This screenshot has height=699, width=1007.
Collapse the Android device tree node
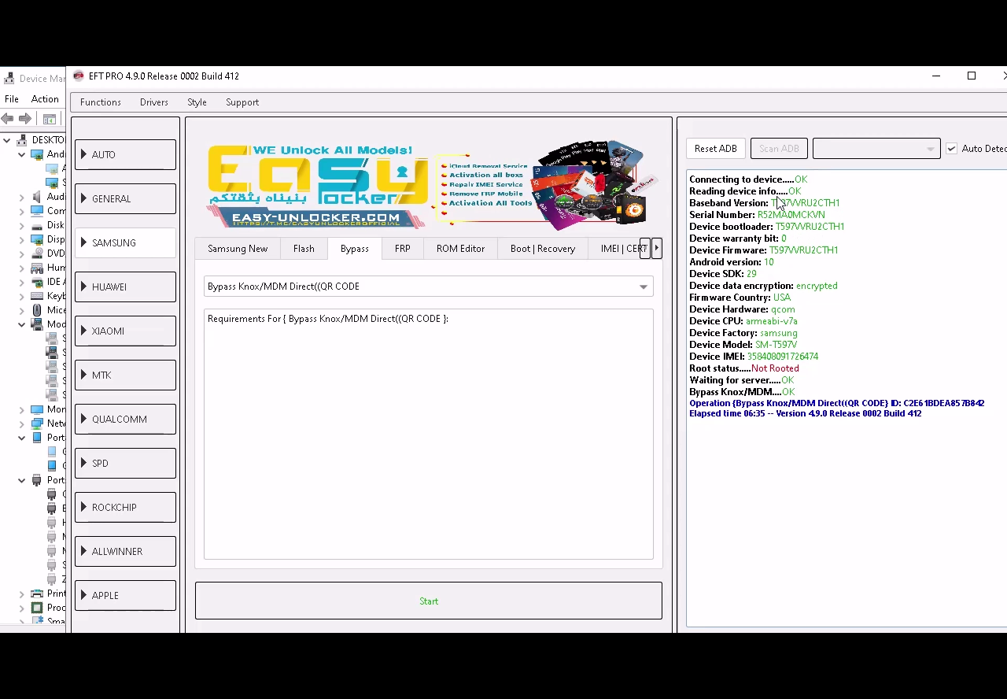point(22,154)
